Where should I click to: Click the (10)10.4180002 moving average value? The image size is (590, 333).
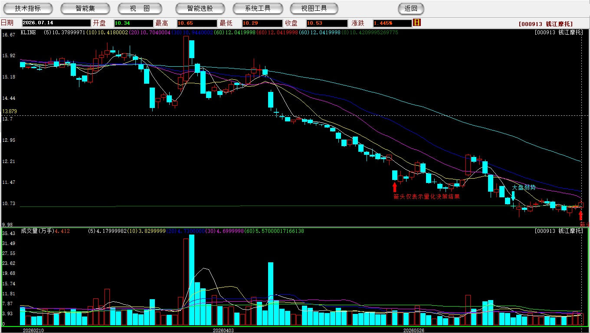click(107, 33)
